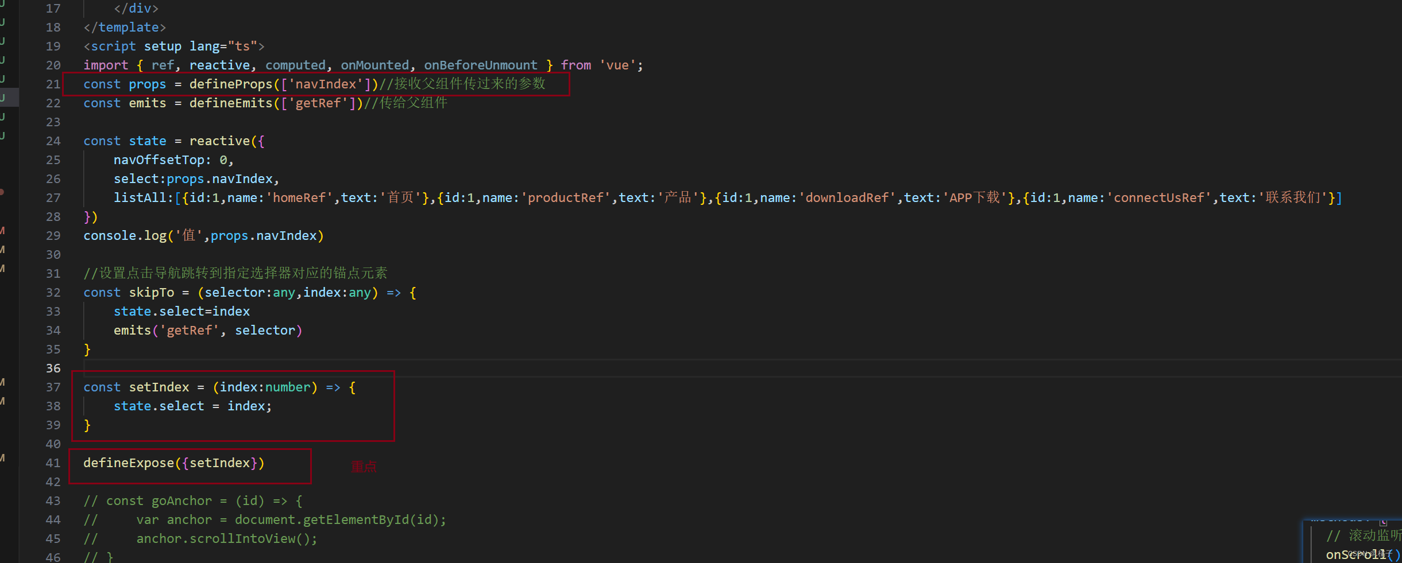Image resolution: width=1402 pixels, height=563 pixels.
Task: Click the red 重点 annotation text
Action: point(363,467)
